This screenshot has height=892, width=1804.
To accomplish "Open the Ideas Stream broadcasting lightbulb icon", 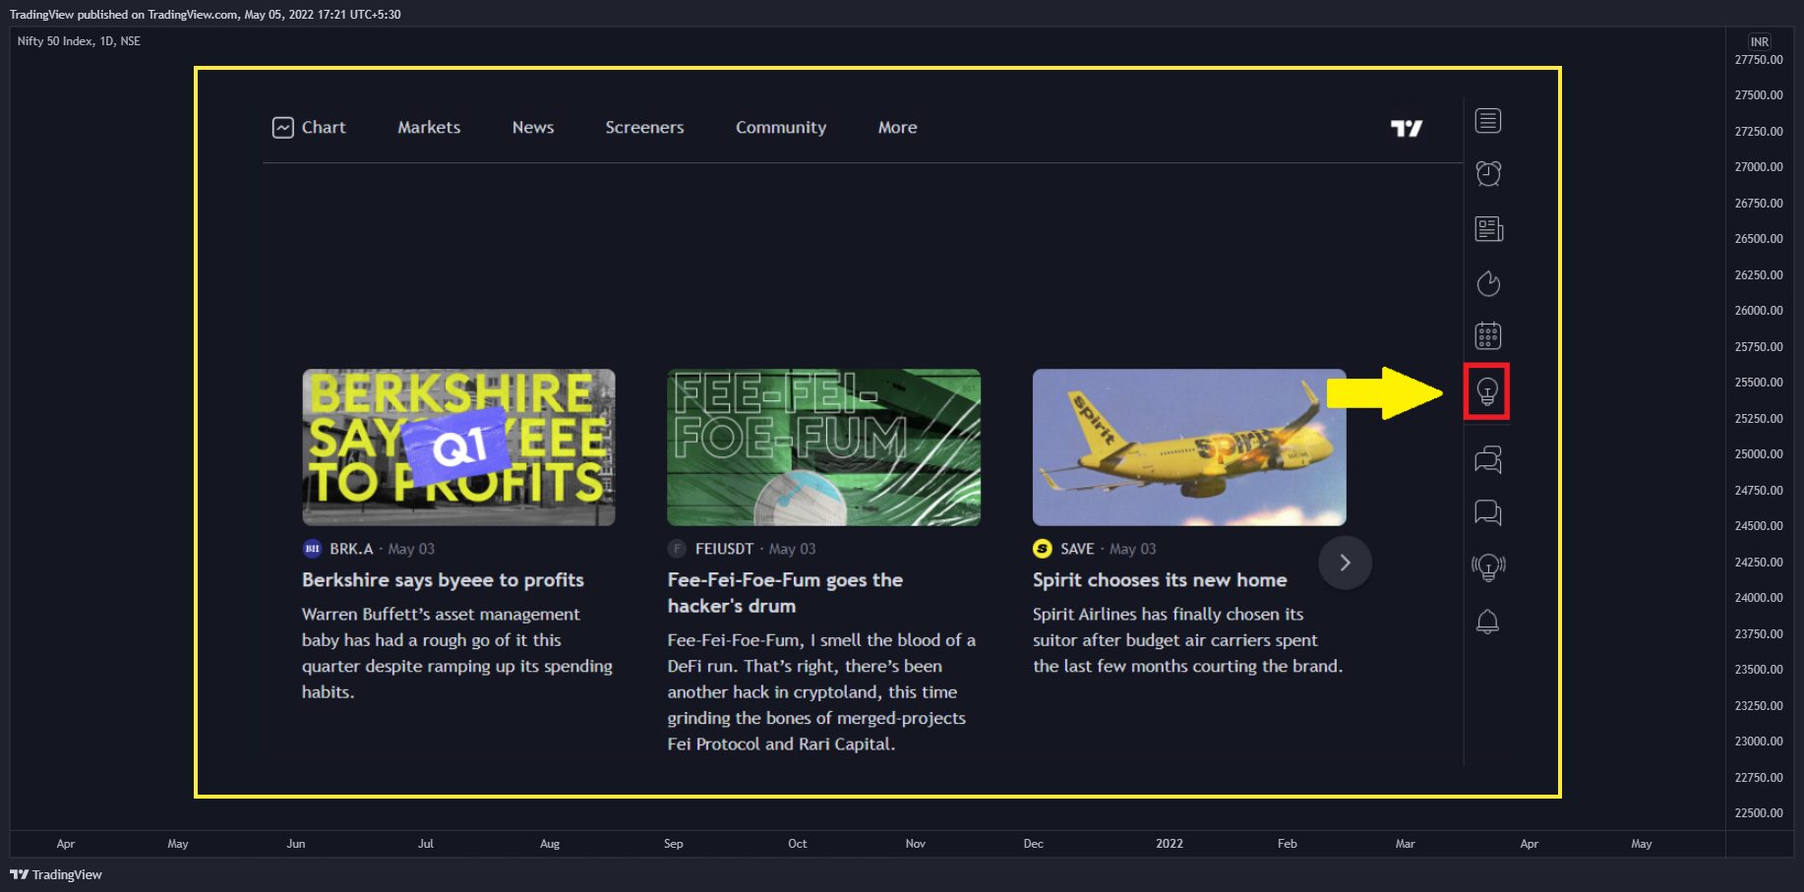I will coord(1488,566).
